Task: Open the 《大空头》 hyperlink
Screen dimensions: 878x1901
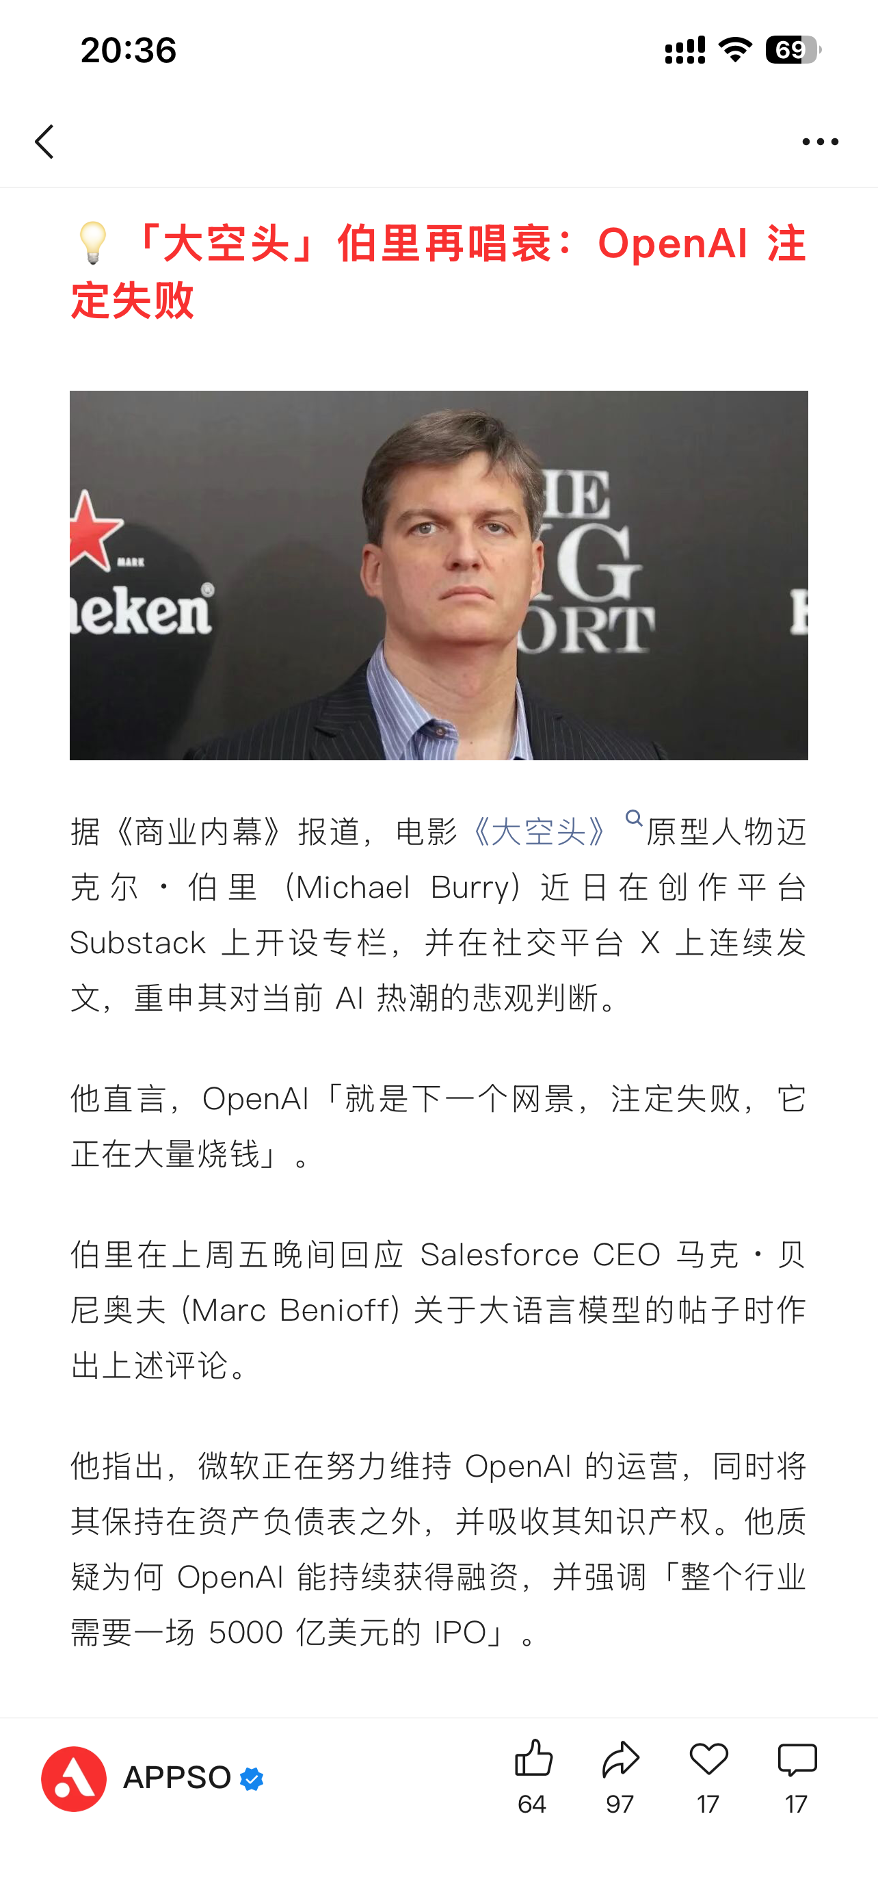Action: click(x=540, y=831)
